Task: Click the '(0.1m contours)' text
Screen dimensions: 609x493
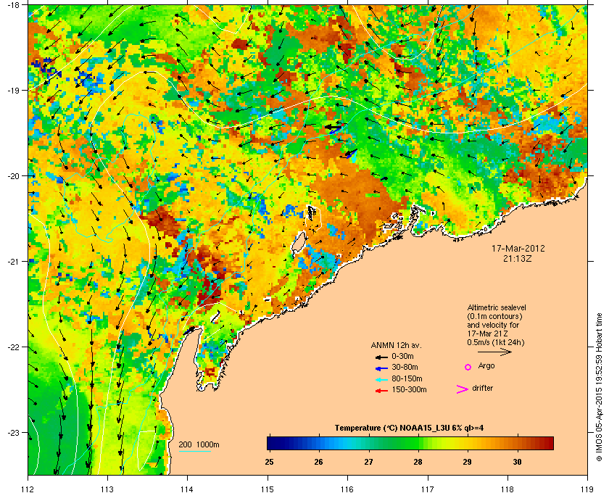Action: coord(494,316)
